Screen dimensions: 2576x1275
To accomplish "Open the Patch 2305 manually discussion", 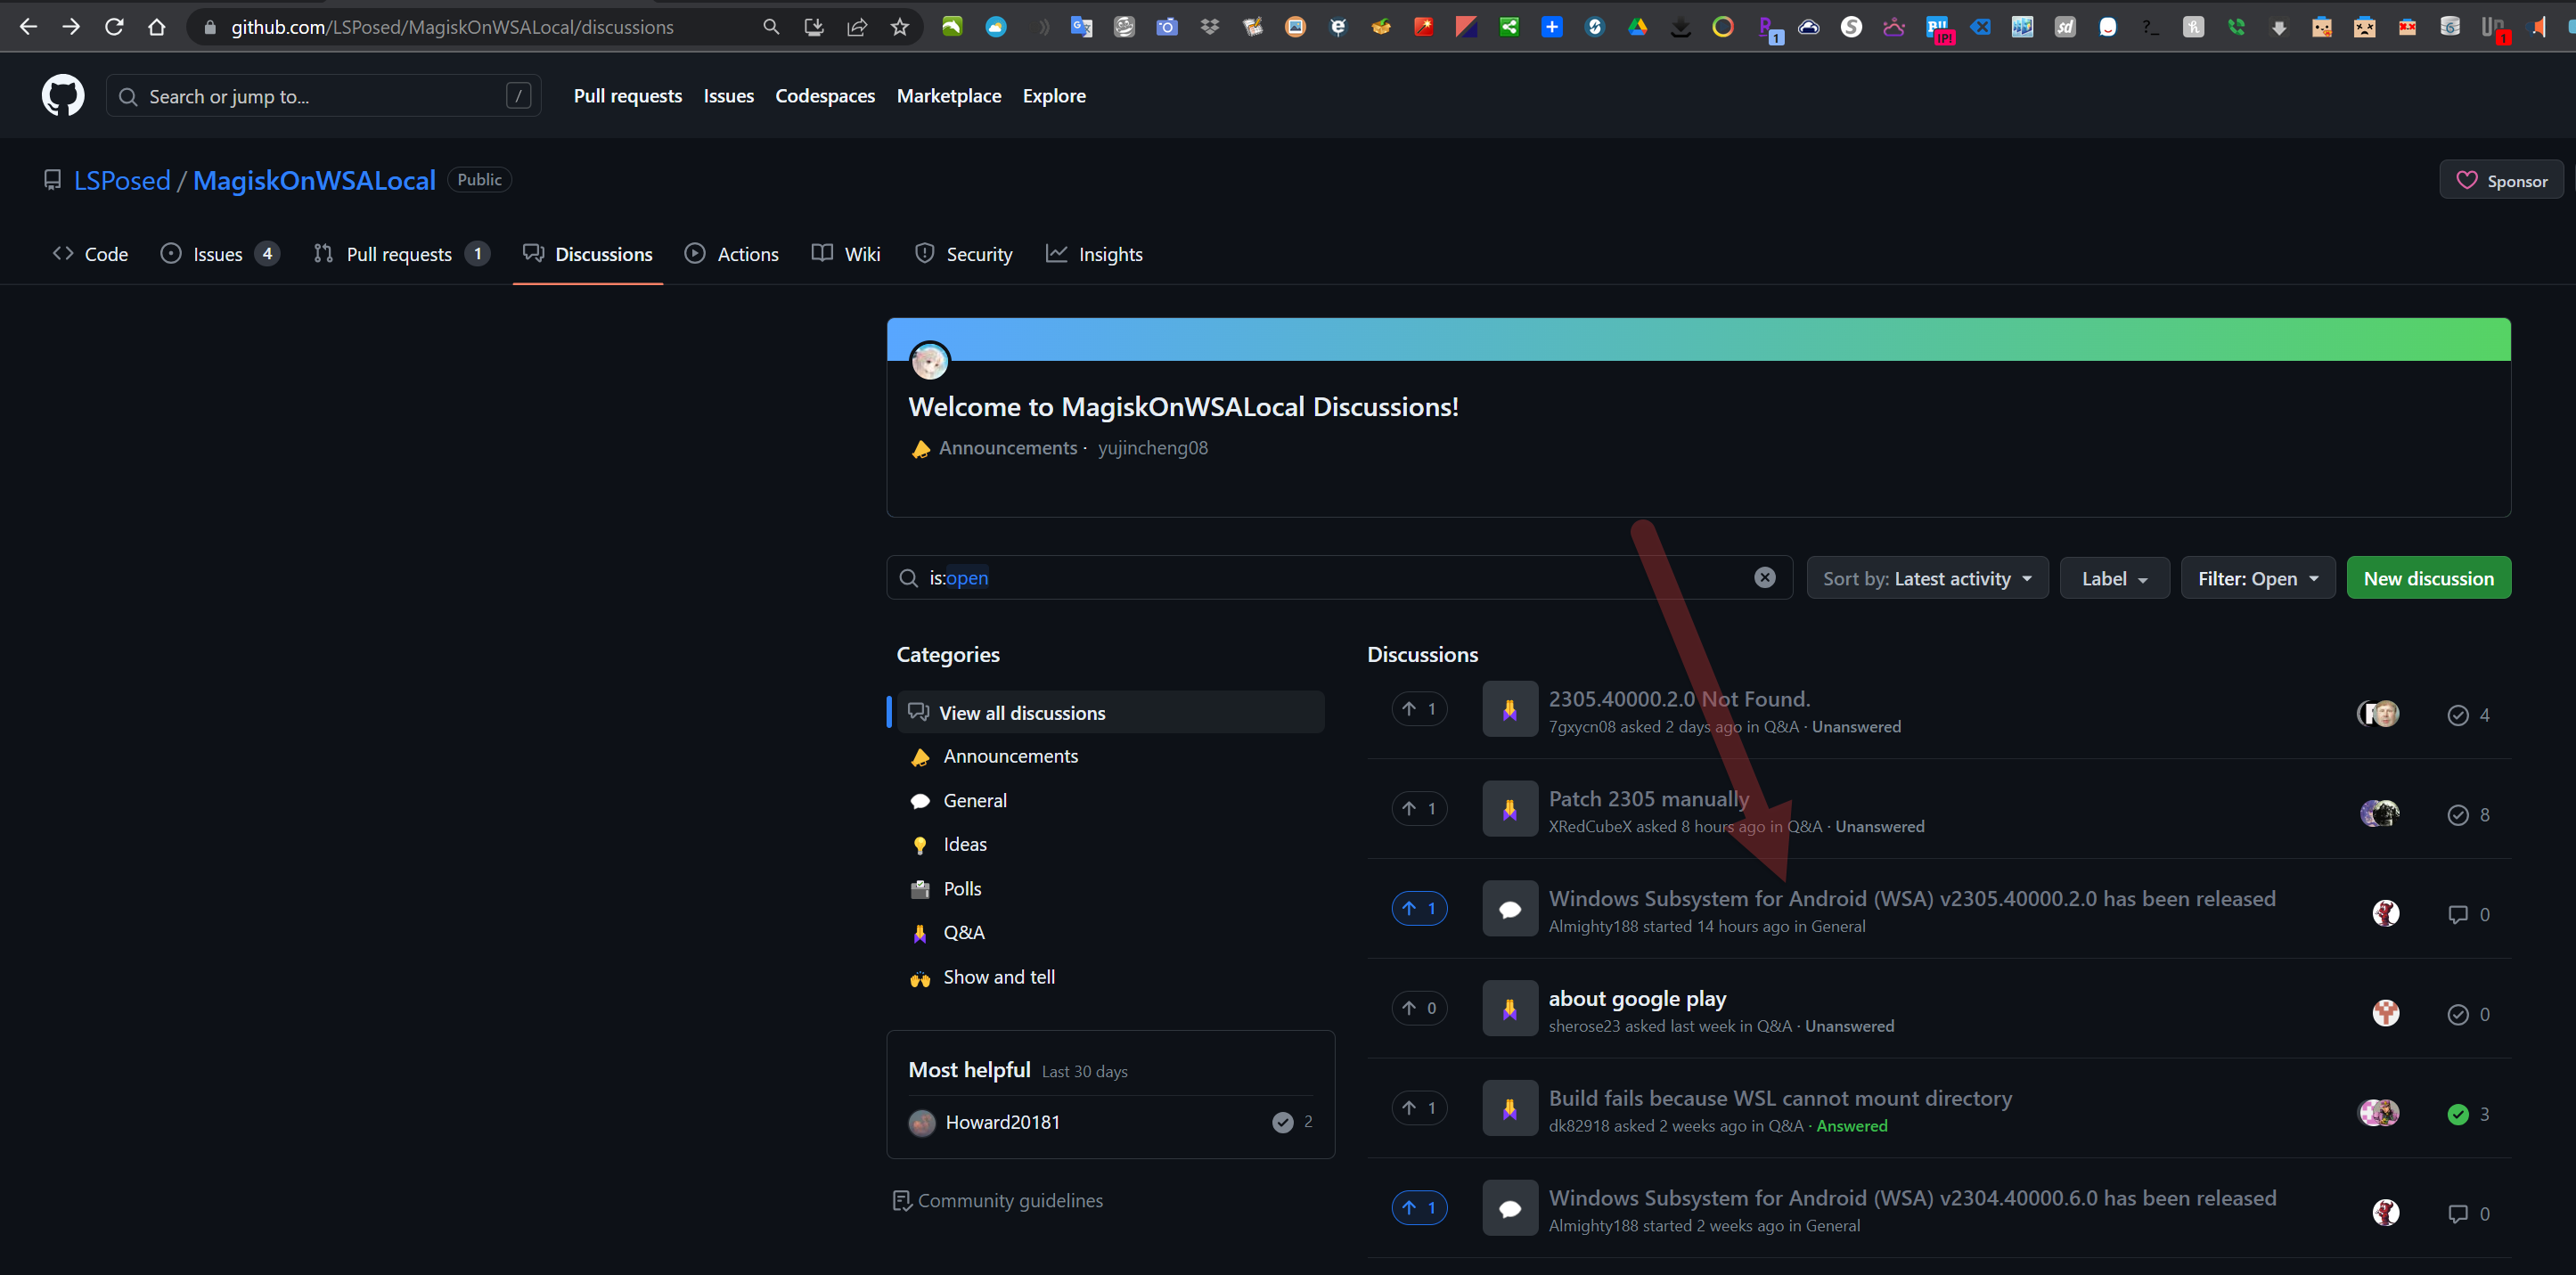I will pyautogui.click(x=1648, y=798).
